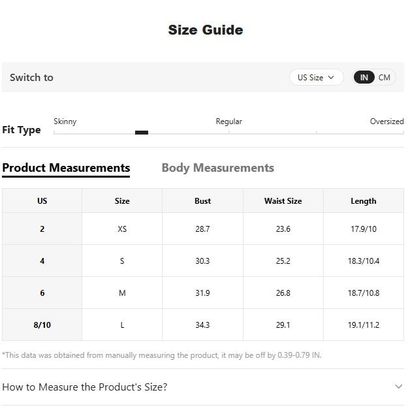Click the Regular fit label
The height and width of the screenshot is (416, 408).
tap(228, 121)
